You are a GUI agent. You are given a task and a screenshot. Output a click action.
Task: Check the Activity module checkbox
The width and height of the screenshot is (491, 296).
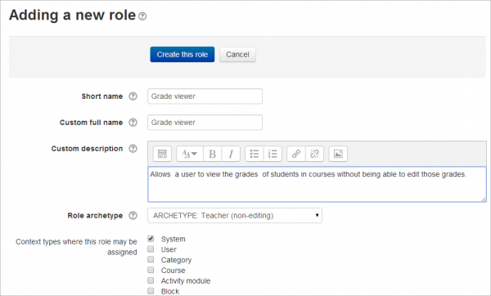[x=151, y=280]
